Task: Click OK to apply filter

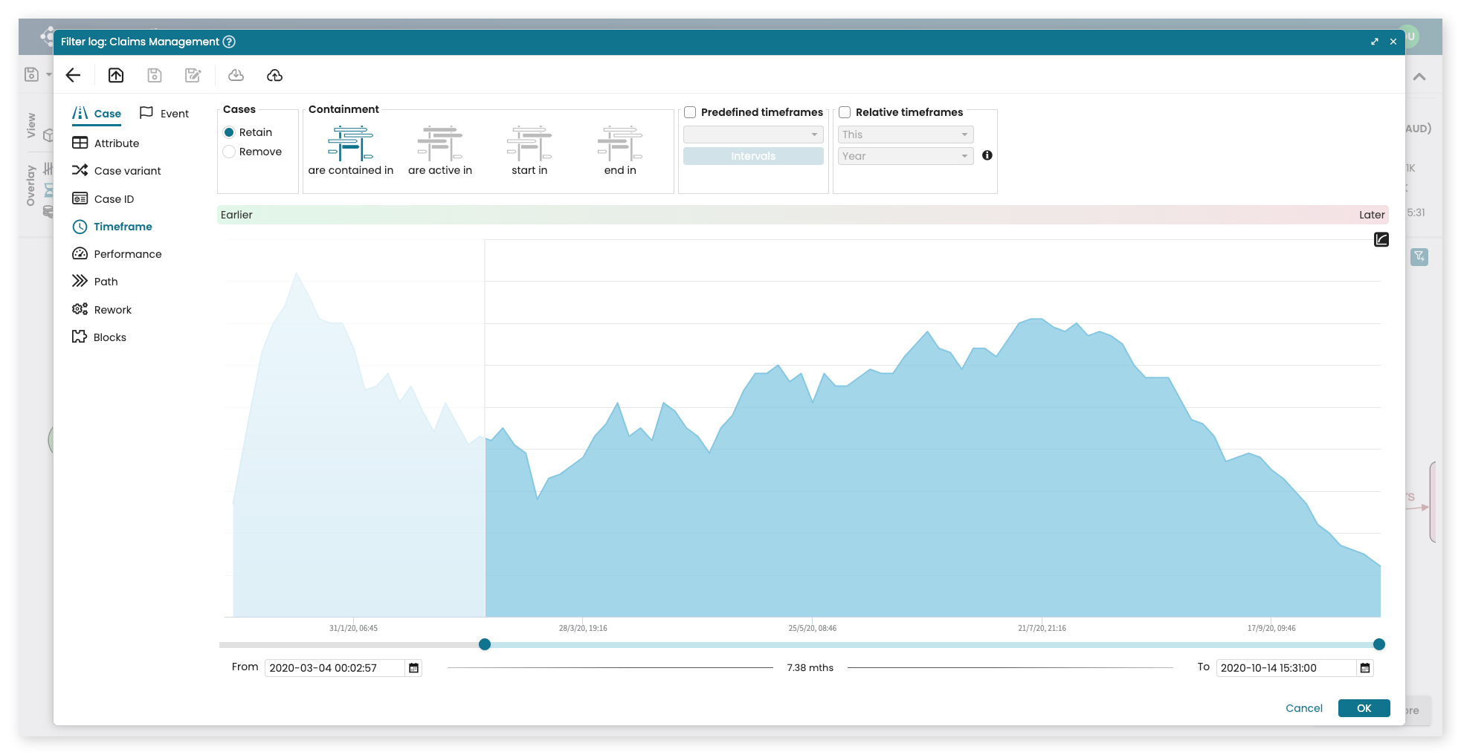Action: (1364, 708)
